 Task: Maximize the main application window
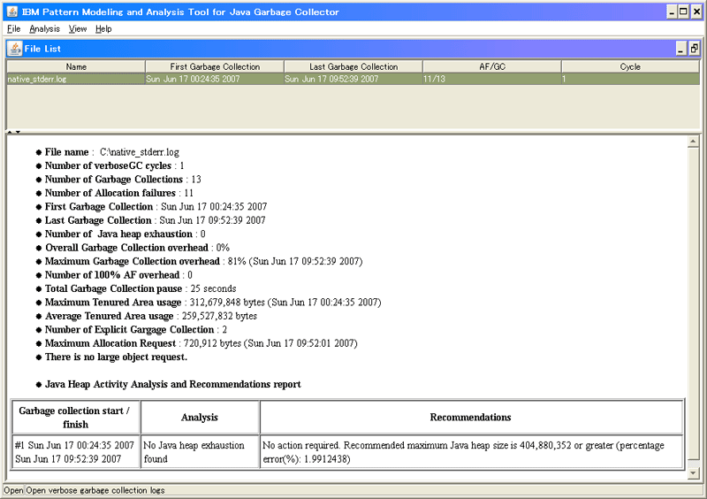[x=683, y=12]
